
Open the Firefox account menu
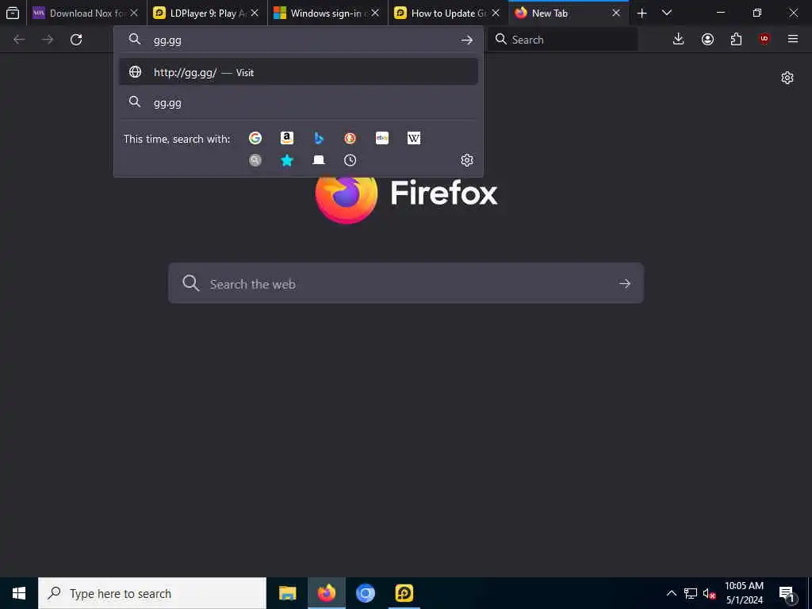[707, 39]
